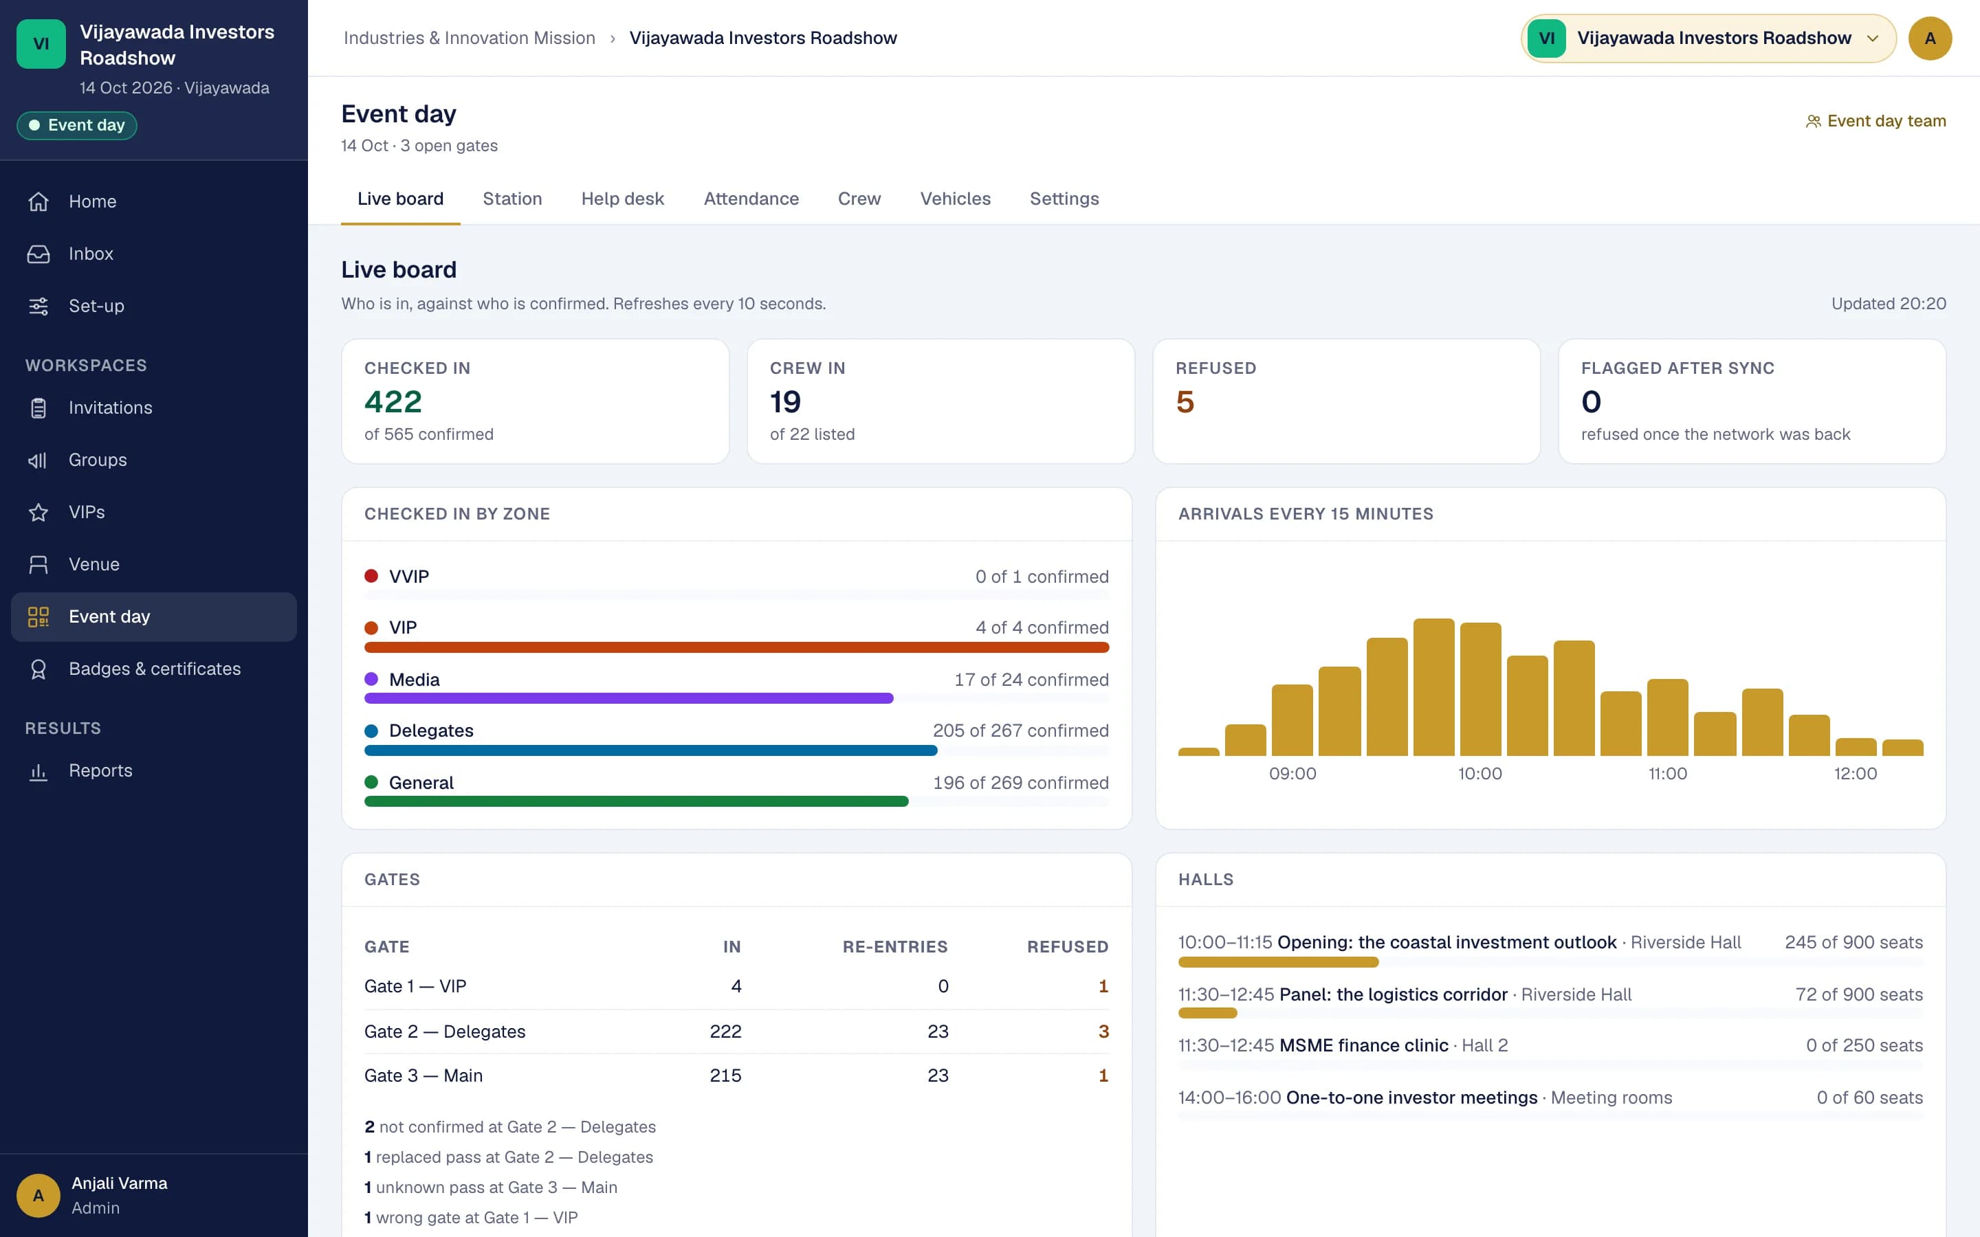Click "245 of 900 seats" value
The width and height of the screenshot is (1980, 1237).
point(1853,942)
